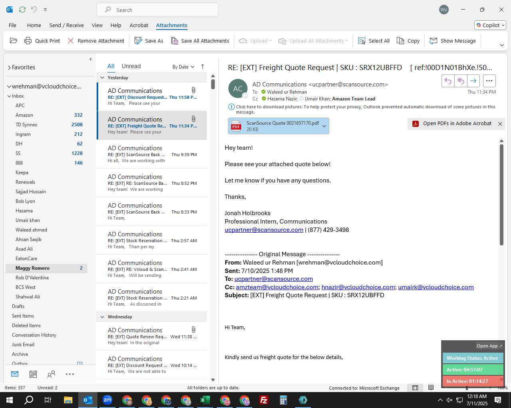This screenshot has height=408, width=511.
Task: Open the By Date sort dropdown
Action: tap(183, 67)
